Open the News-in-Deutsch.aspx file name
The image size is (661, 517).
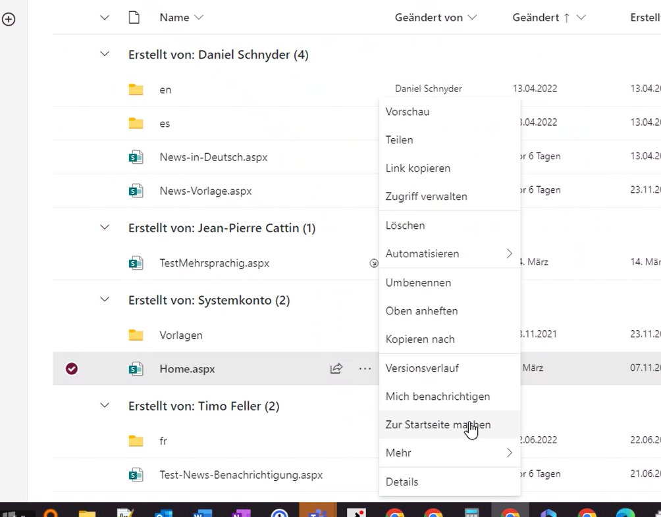213,157
